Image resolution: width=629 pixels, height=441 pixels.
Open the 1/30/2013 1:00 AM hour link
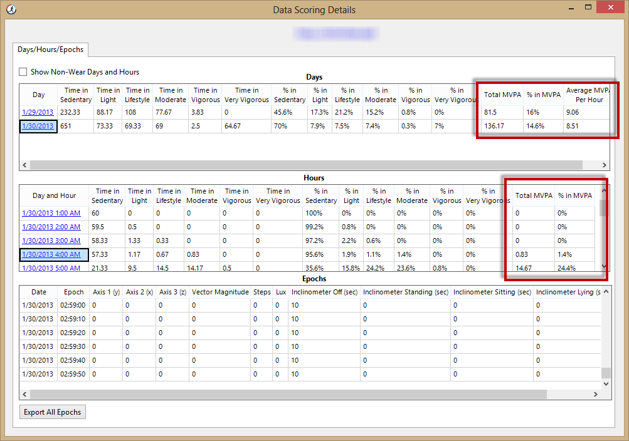pos(51,213)
